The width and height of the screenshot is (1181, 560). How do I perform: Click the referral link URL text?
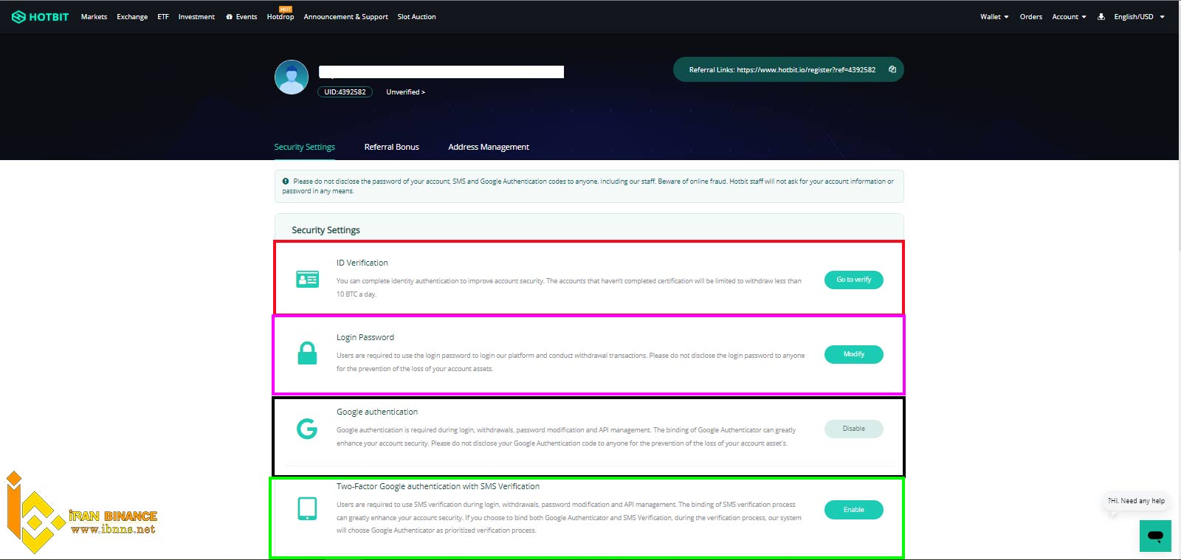coord(806,70)
